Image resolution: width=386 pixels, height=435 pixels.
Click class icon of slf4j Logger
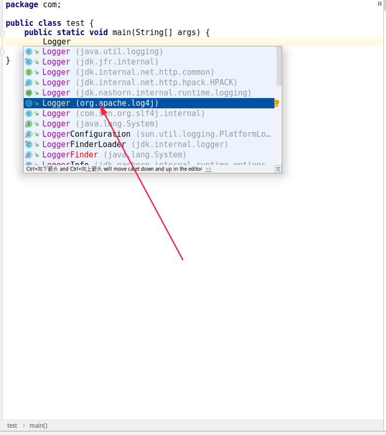(x=29, y=114)
